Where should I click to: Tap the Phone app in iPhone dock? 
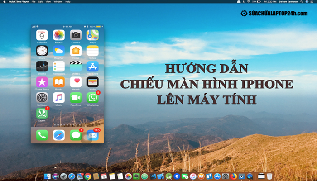point(42,135)
